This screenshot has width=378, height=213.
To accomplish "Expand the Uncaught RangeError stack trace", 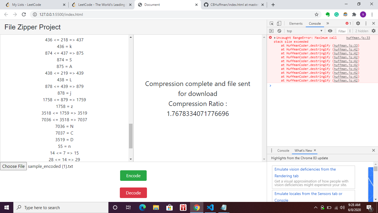I will click(x=275, y=38).
